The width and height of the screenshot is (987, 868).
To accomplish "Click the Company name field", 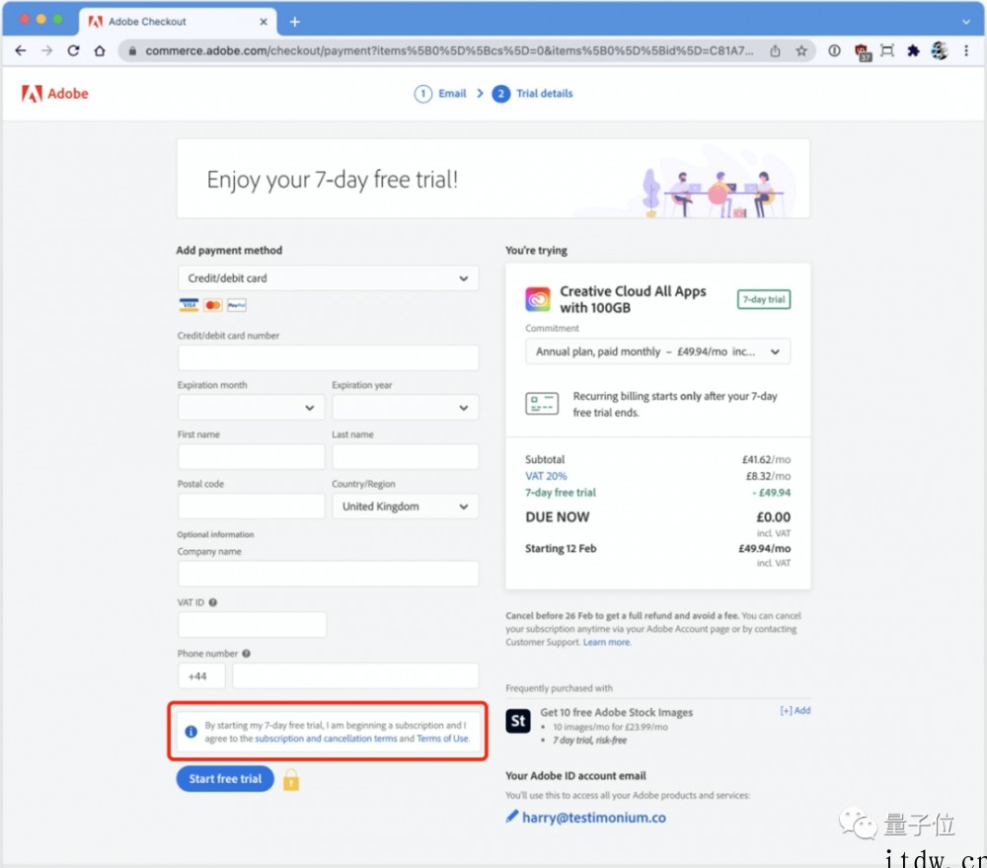I will click(x=328, y=574).
